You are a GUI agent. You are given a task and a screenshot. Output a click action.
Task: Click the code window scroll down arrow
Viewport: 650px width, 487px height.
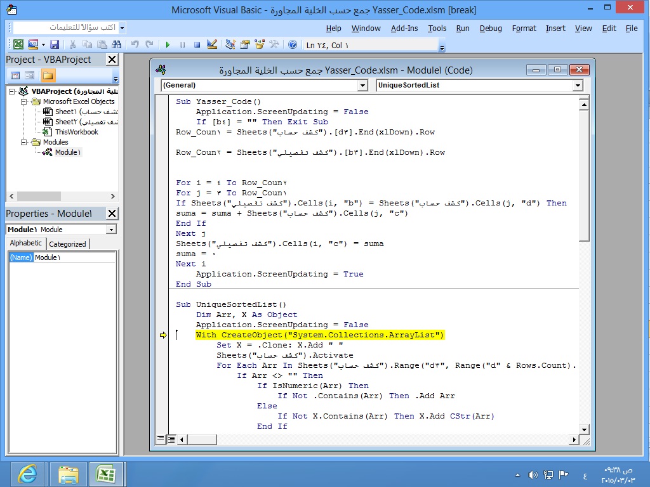(x=584, y=430)
